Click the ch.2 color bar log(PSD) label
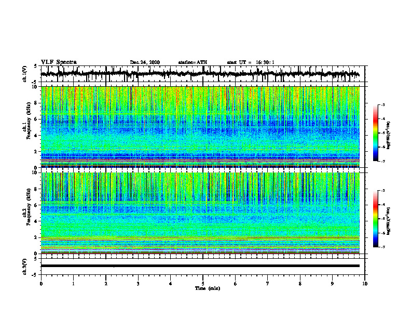 click(388, 221)
